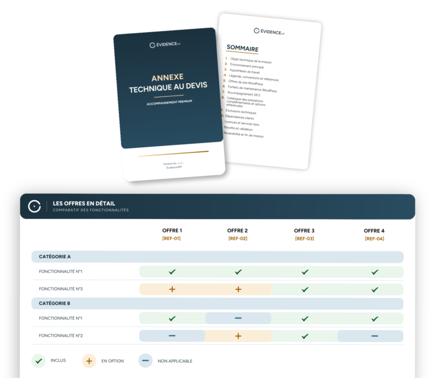Click the circular logo in the Offres header

(35, 207)
